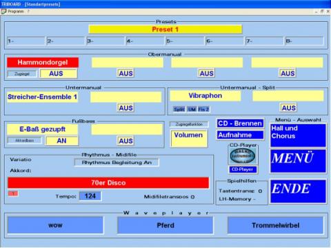Click the Zugriegel button under Hammondorgel
331x248 pixels.
coord(22,74)
